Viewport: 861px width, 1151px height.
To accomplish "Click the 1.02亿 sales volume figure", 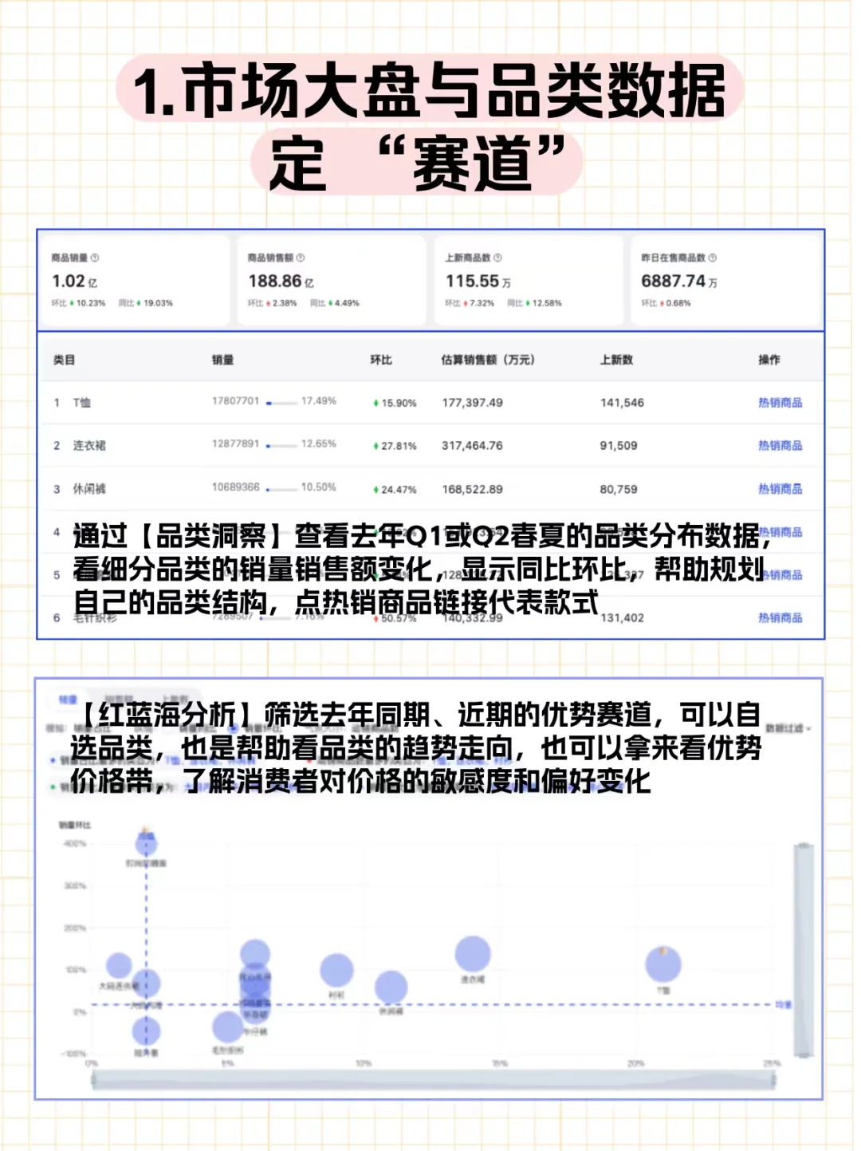I will (x=75, y=281).
